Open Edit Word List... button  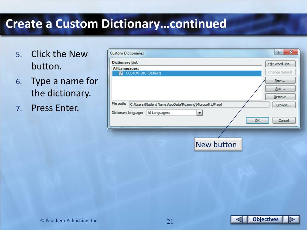[x=280, y=64]
